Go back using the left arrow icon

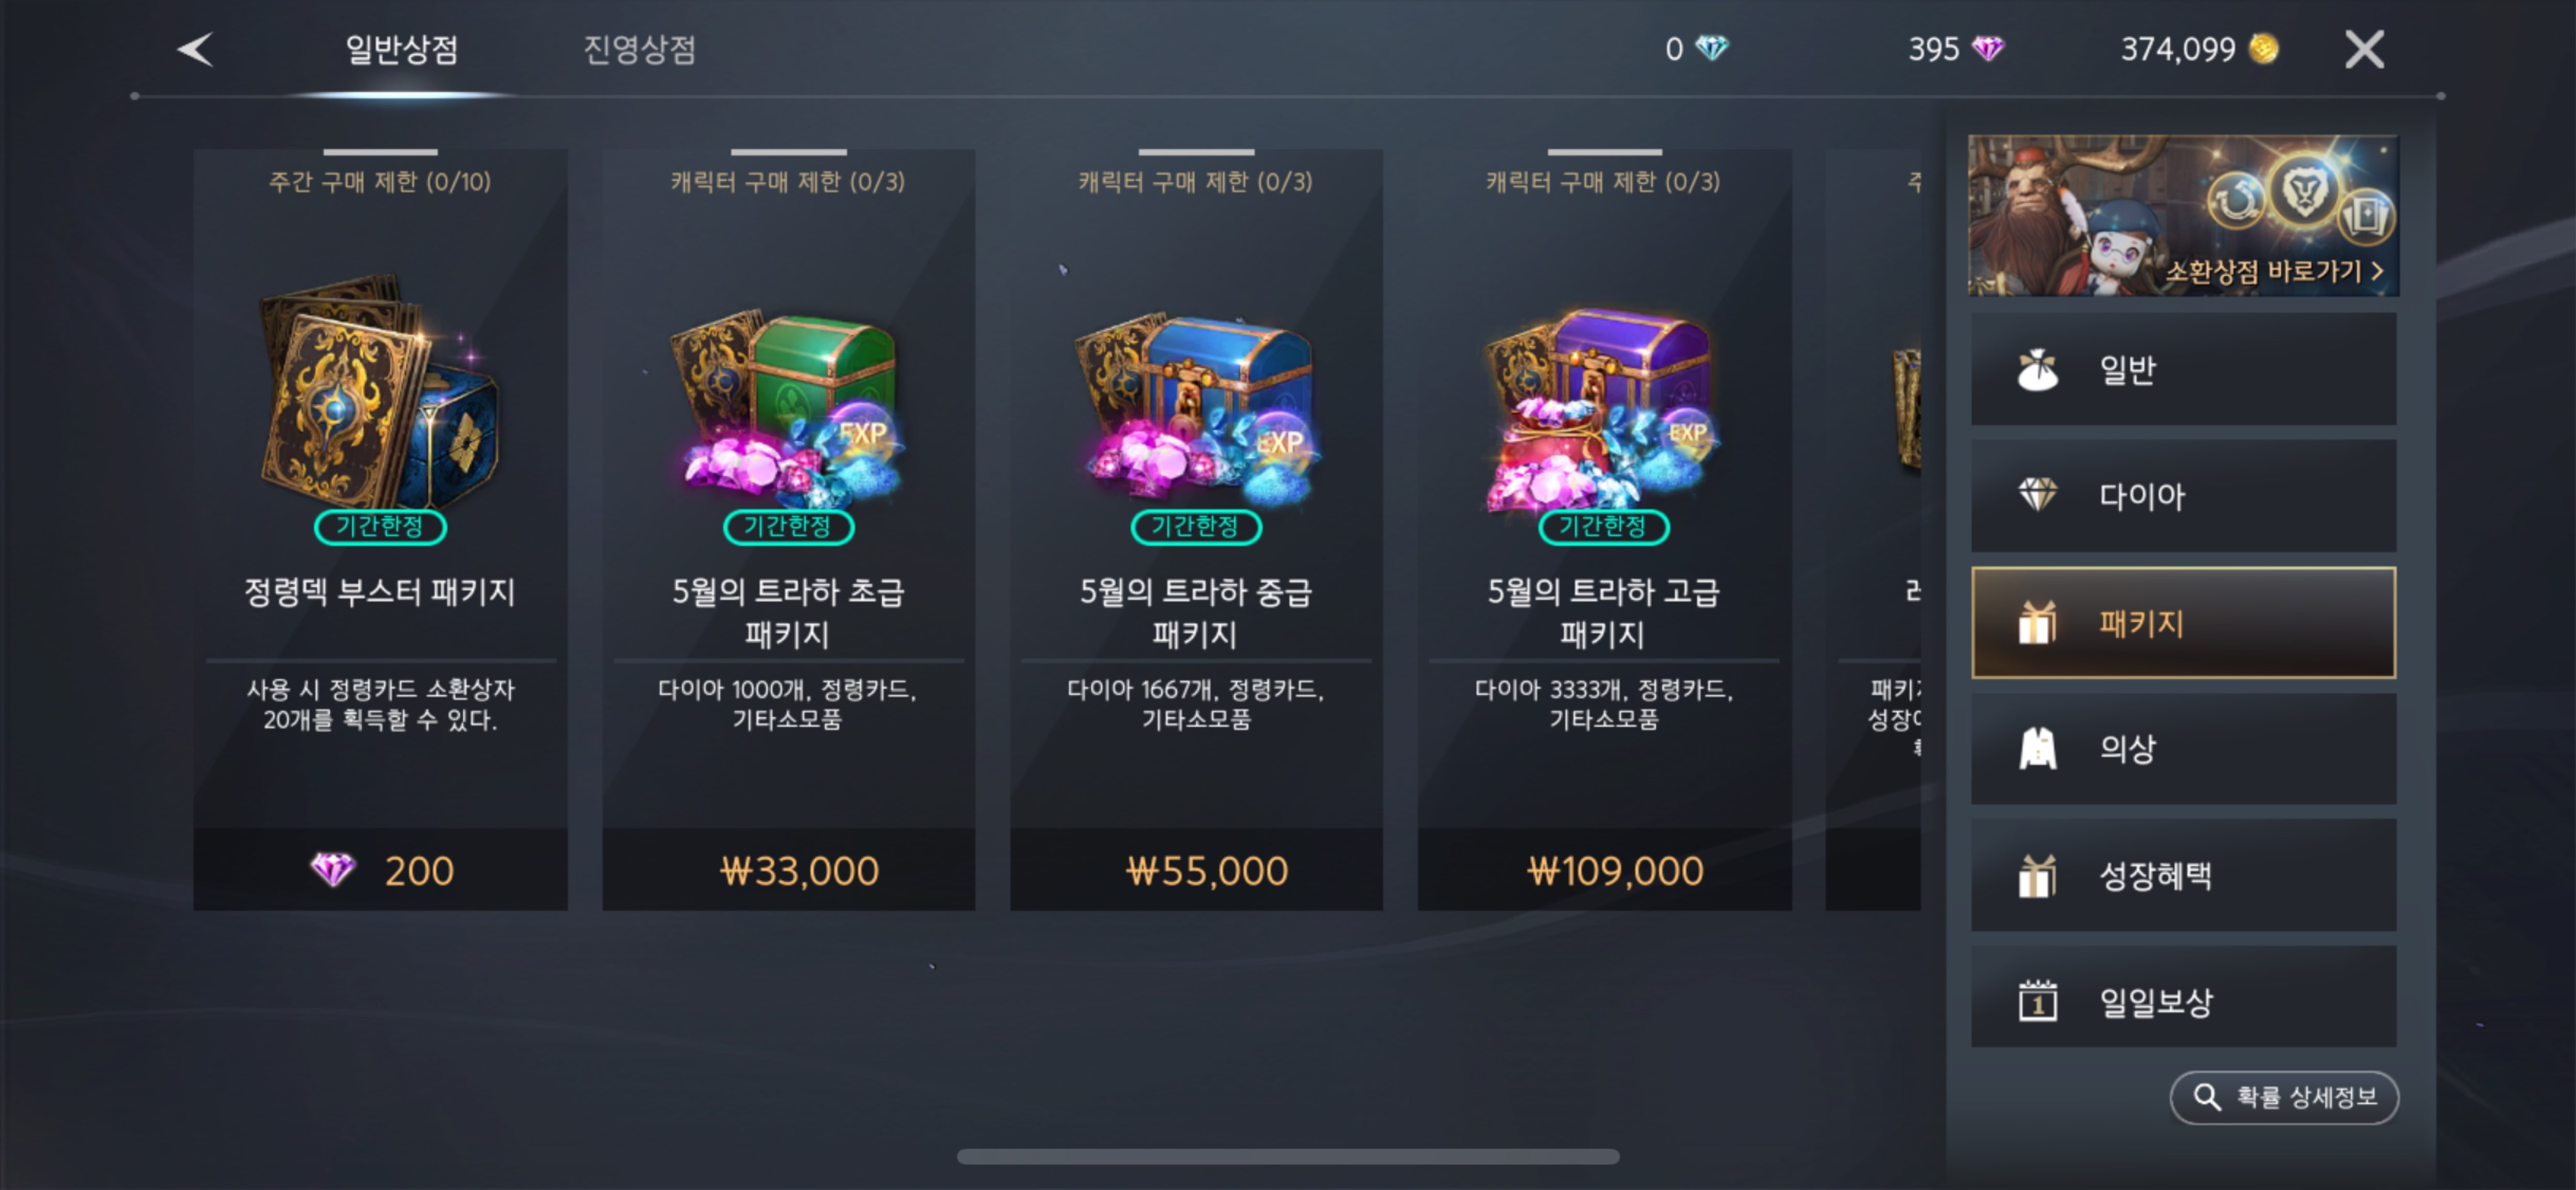click(195, 49)
